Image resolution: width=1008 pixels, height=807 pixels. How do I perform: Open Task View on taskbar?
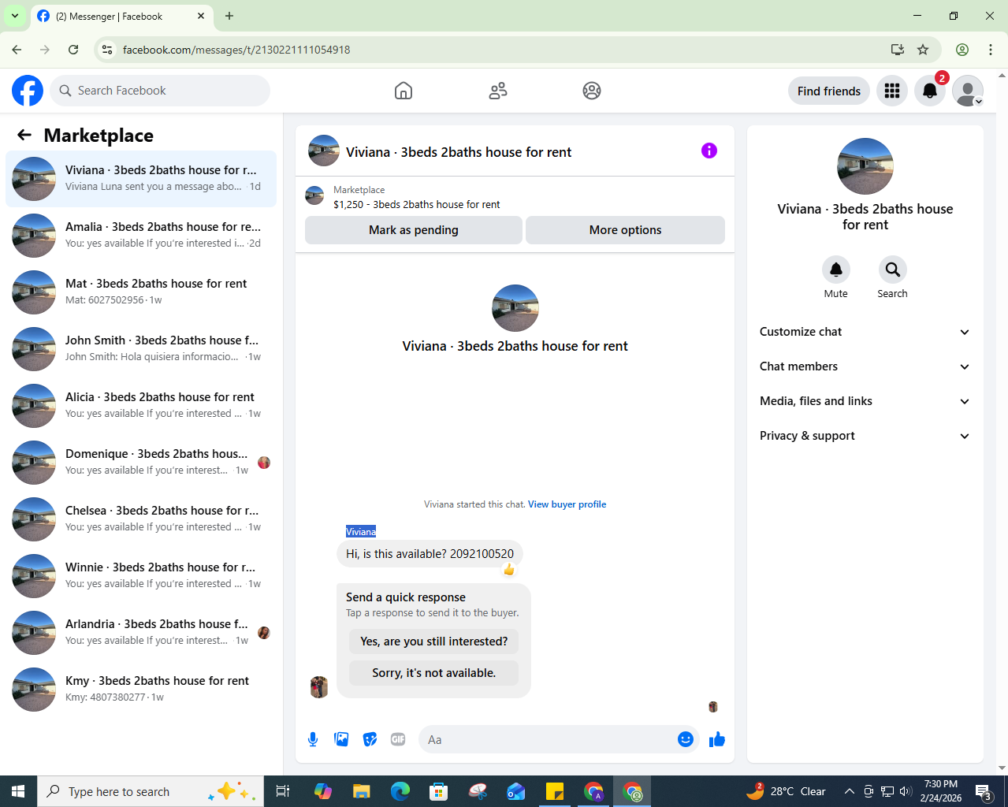tap(283, 791)
